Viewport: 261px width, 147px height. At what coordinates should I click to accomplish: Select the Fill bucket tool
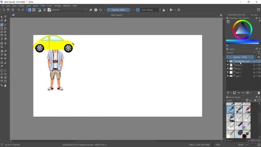pos(2,58)
